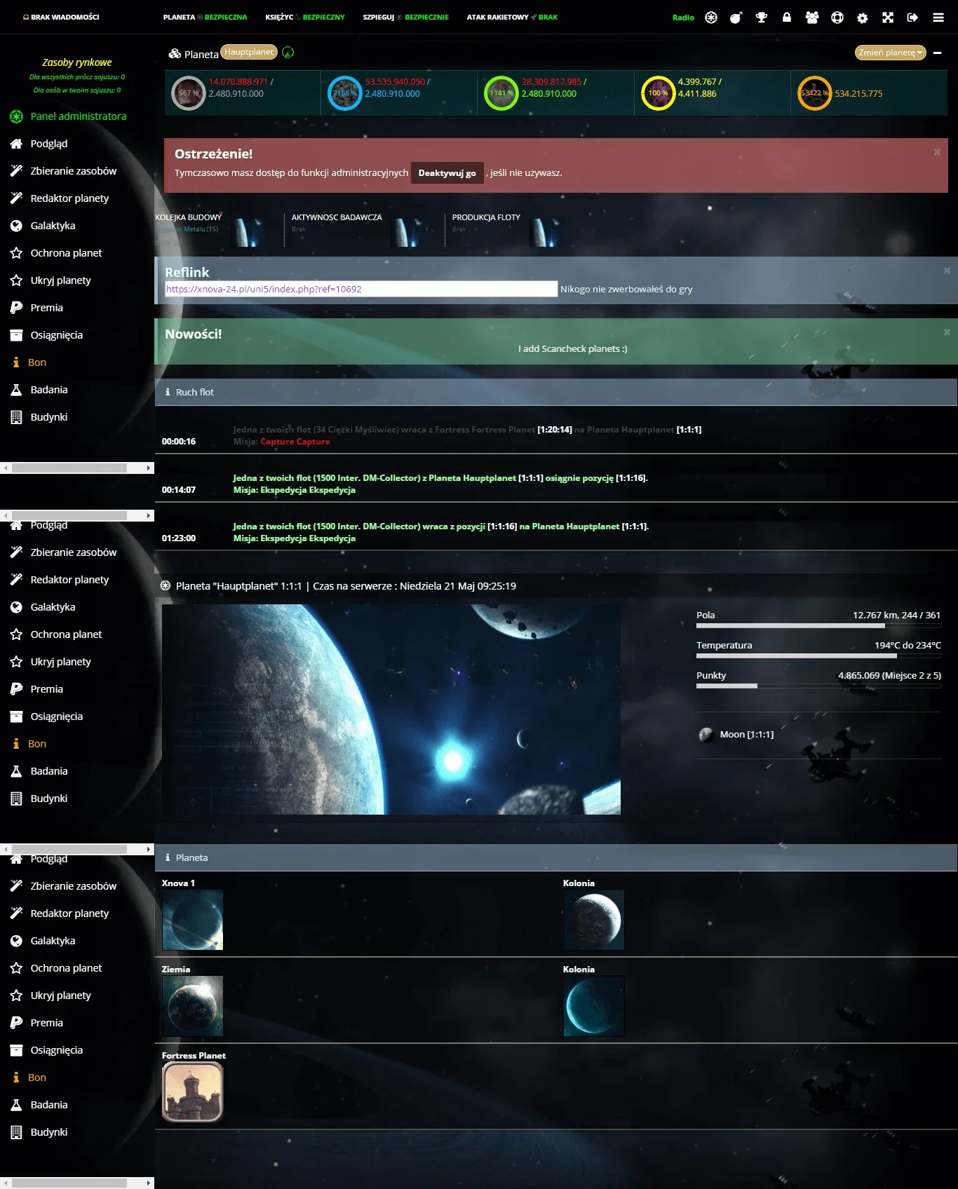Click the bomb icon in the top bar
958x1189 pixels.
[x=736, y=18]
